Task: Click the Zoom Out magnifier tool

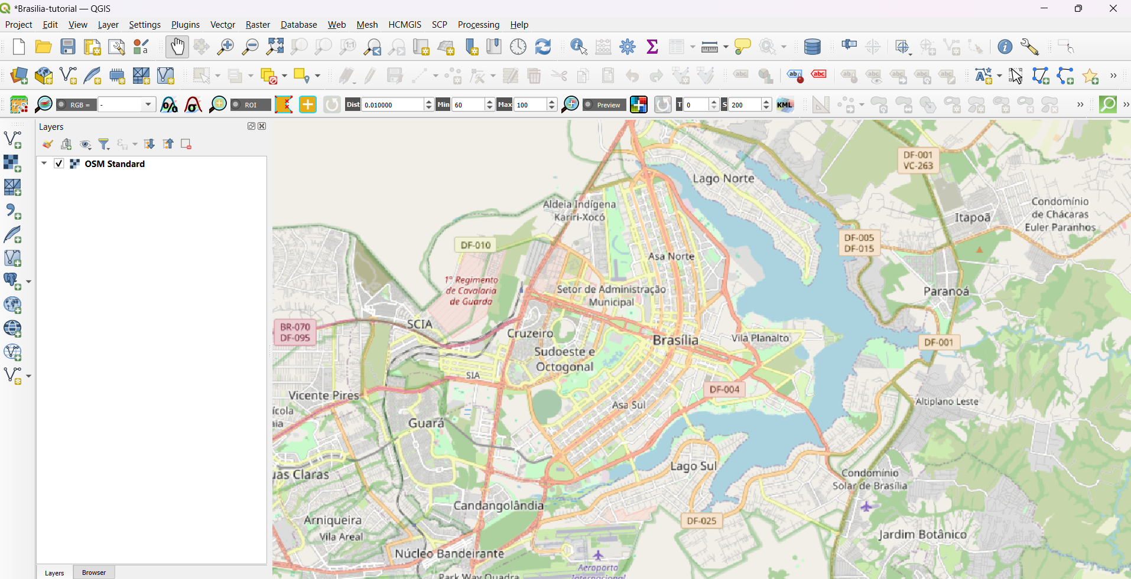Action: [251, 47]
